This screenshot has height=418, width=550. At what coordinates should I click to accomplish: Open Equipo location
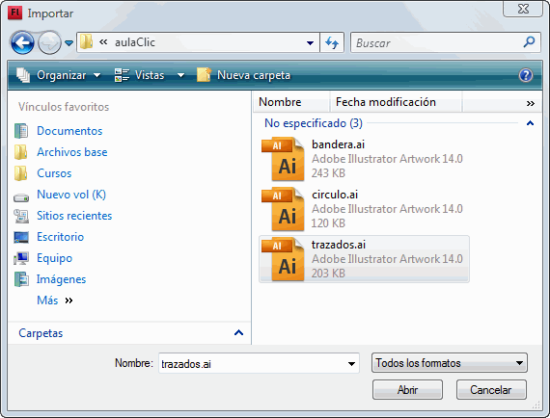(54, 258)
